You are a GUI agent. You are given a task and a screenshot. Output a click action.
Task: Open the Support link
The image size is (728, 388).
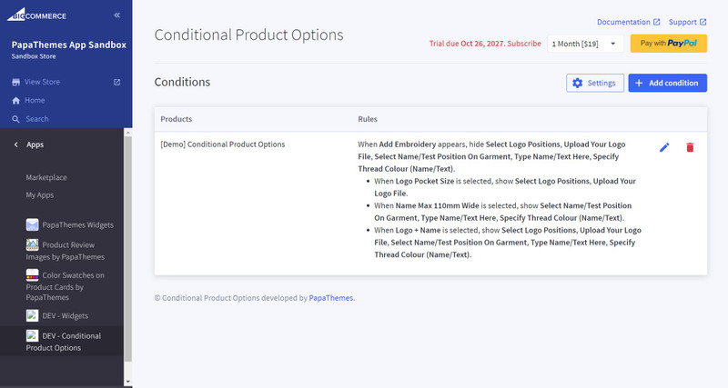pos(687,22)
